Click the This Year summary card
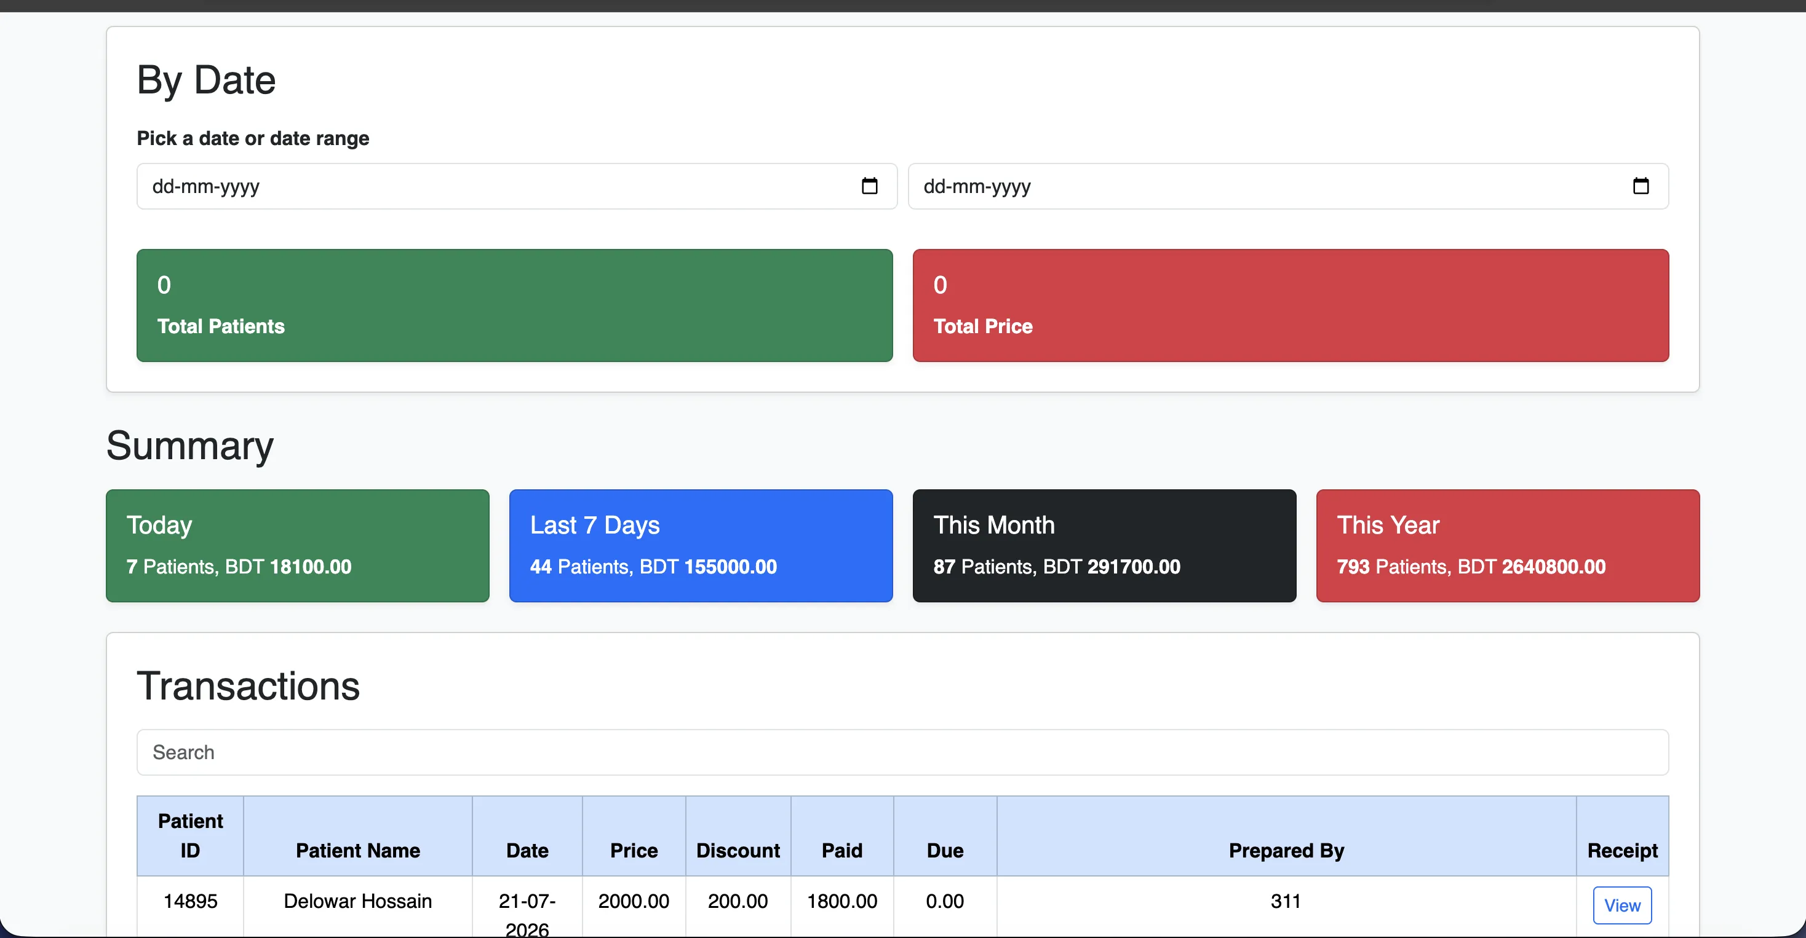The width and height of the screenshot is (1806, 938). [x=1508, y=546]
